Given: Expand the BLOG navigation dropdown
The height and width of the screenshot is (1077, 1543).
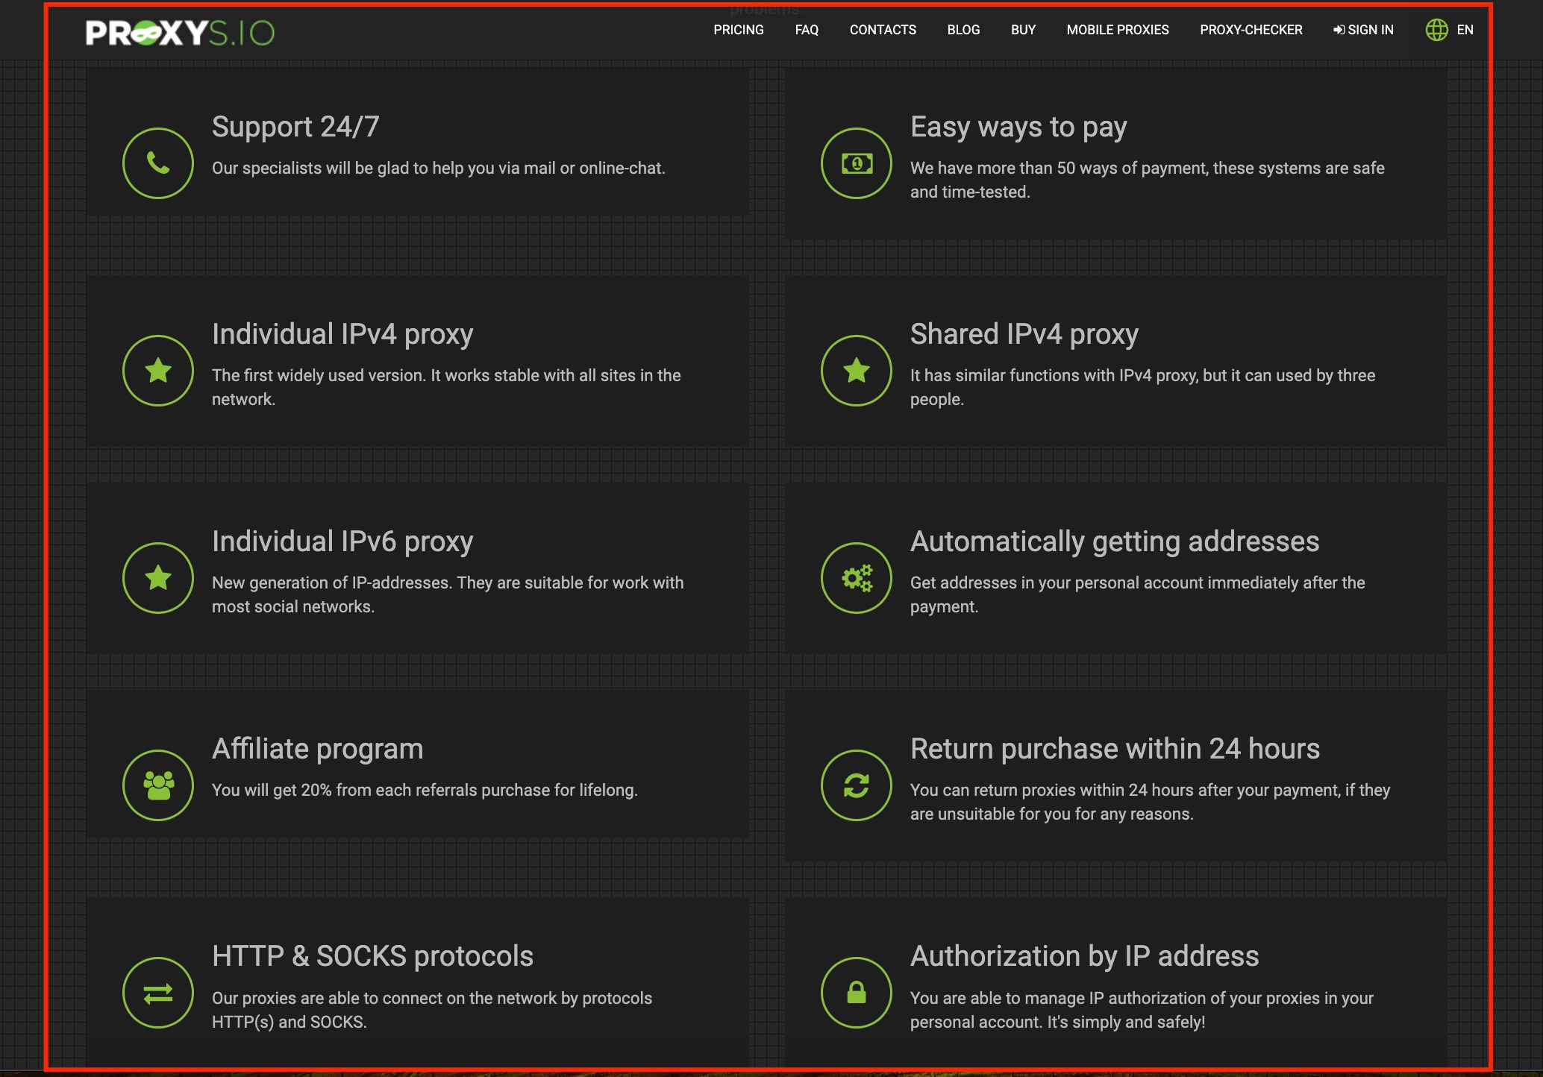Looking at the screenshot, I should [x=963, y=29].
